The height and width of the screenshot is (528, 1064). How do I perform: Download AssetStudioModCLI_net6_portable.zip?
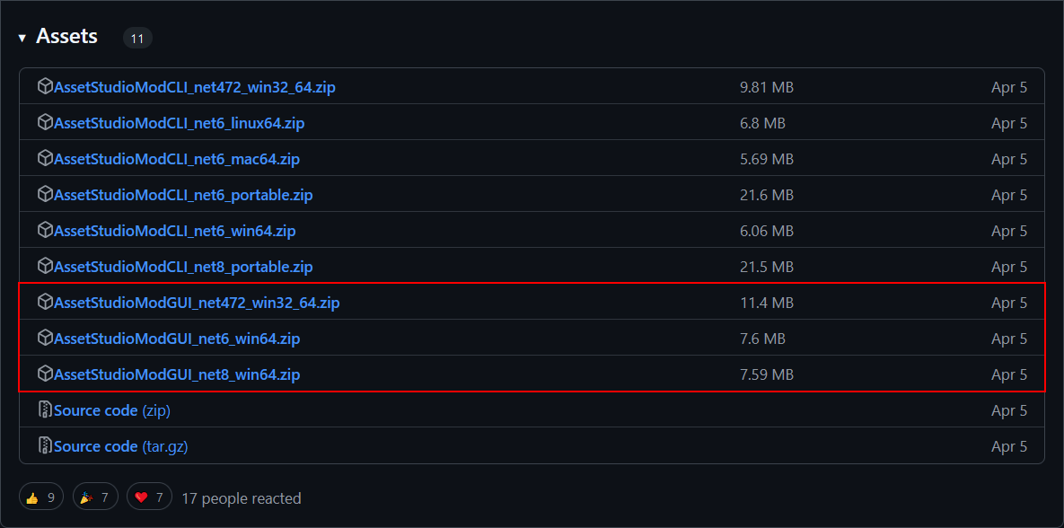tap(183, 195)
